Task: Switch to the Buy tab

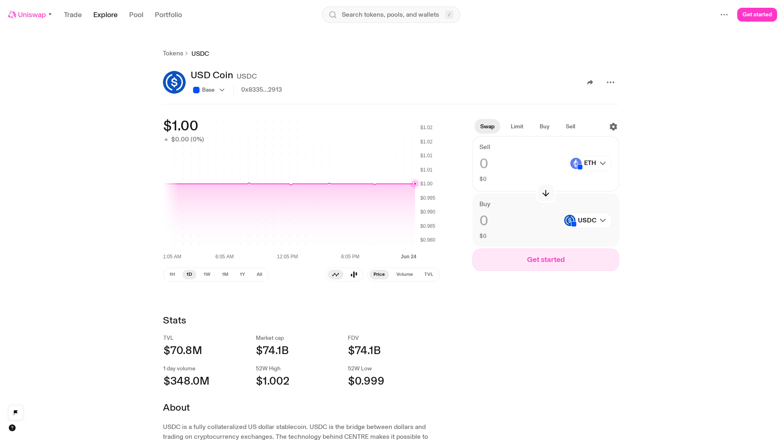Action: click(x=545, y=127)
